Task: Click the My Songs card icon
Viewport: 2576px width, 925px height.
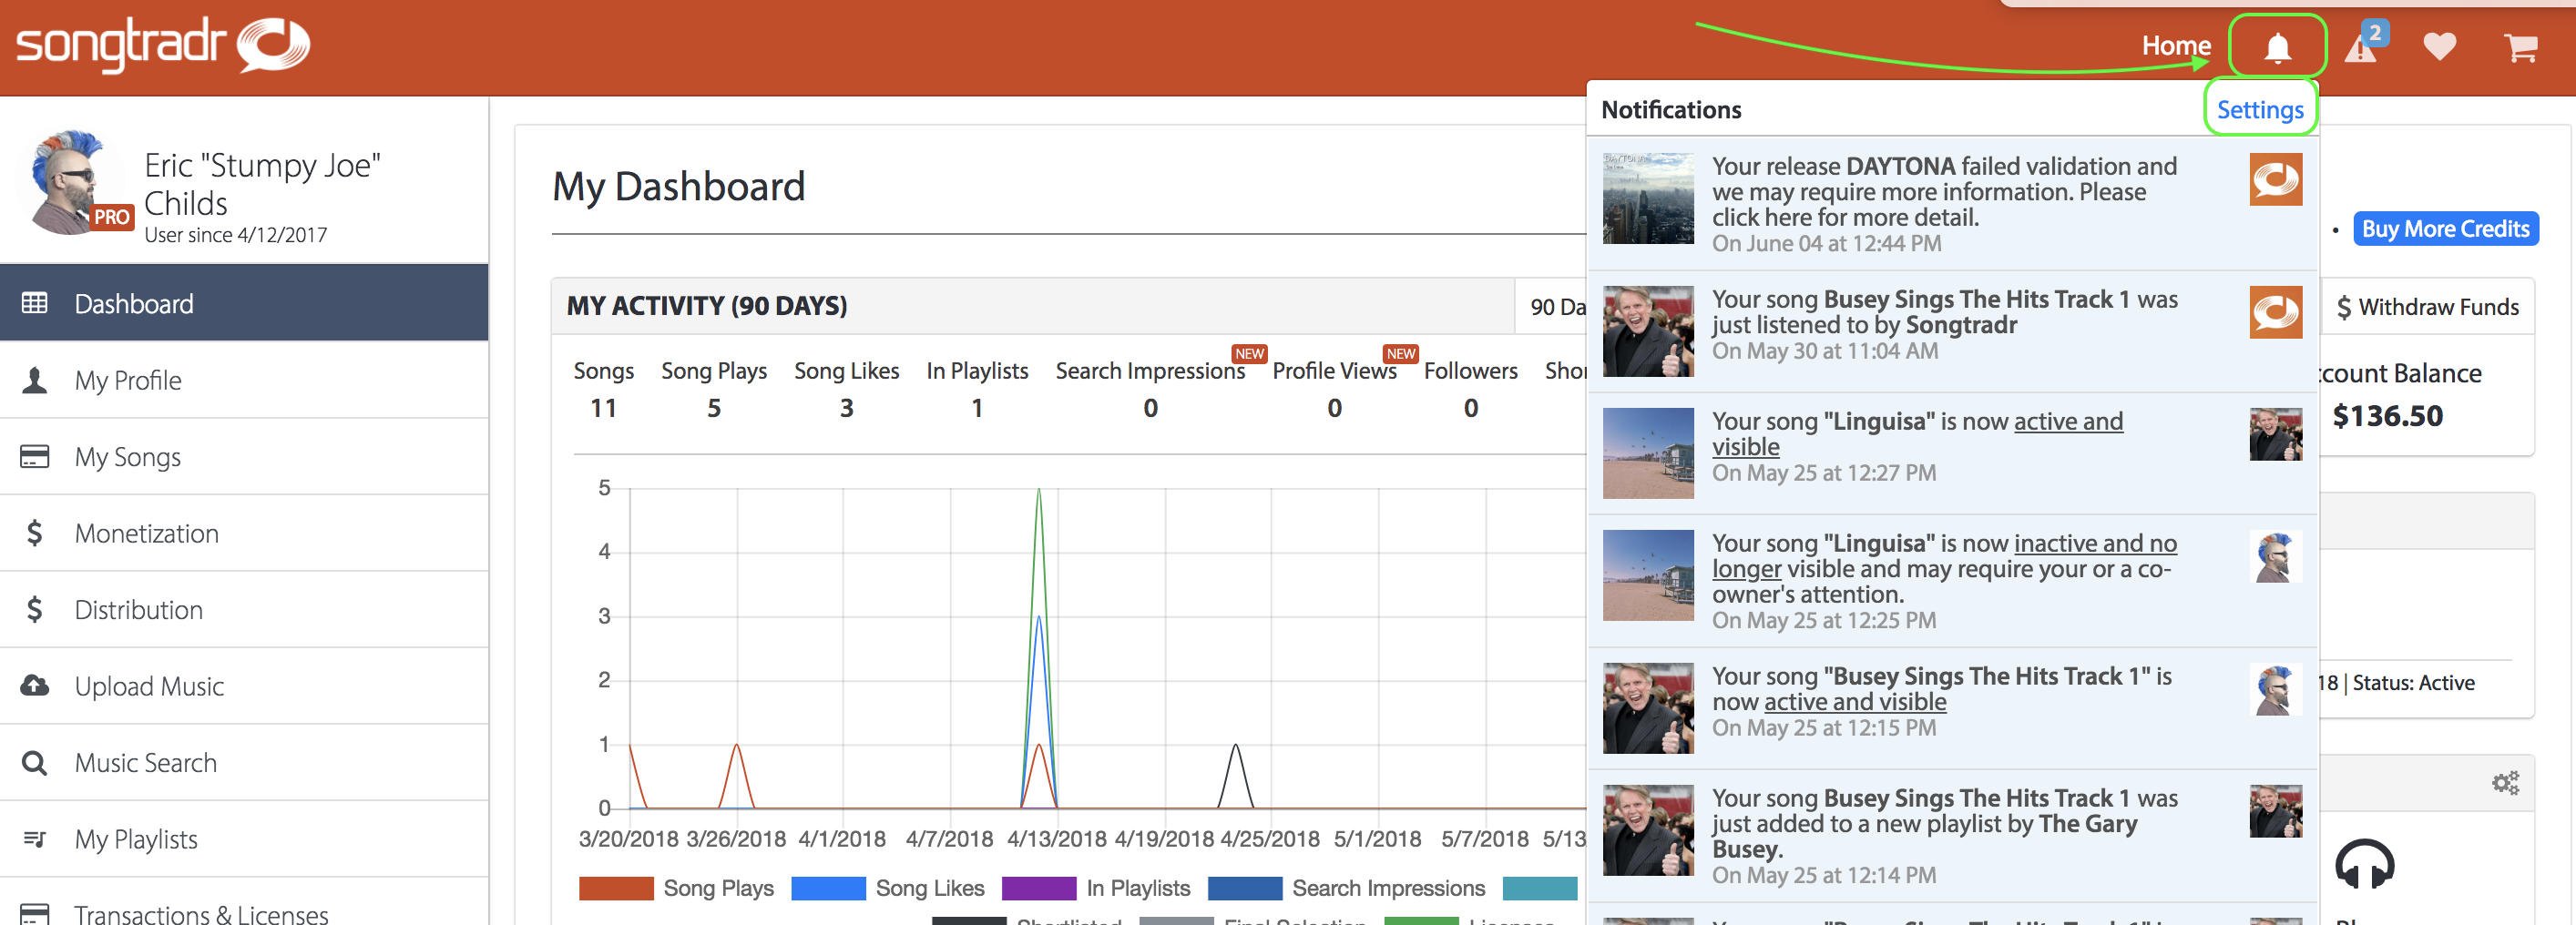Action: click(x=35, y=457)
